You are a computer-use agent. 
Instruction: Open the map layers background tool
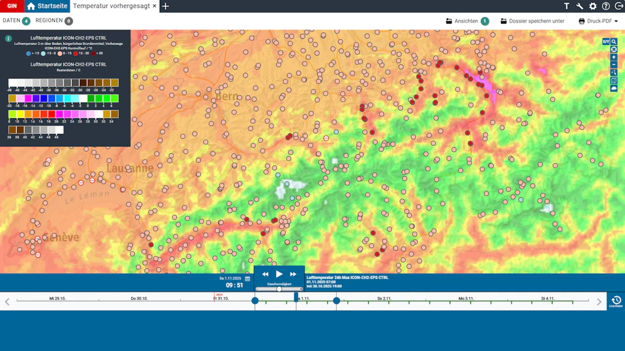614,81
